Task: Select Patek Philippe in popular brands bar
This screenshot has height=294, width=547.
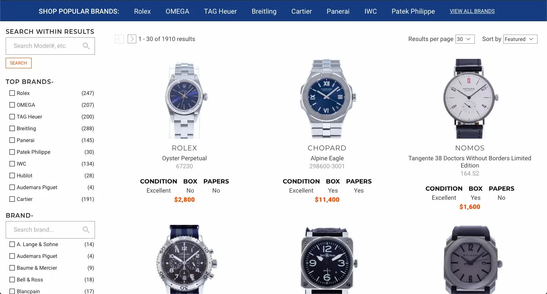Action: tap(413, 11)
